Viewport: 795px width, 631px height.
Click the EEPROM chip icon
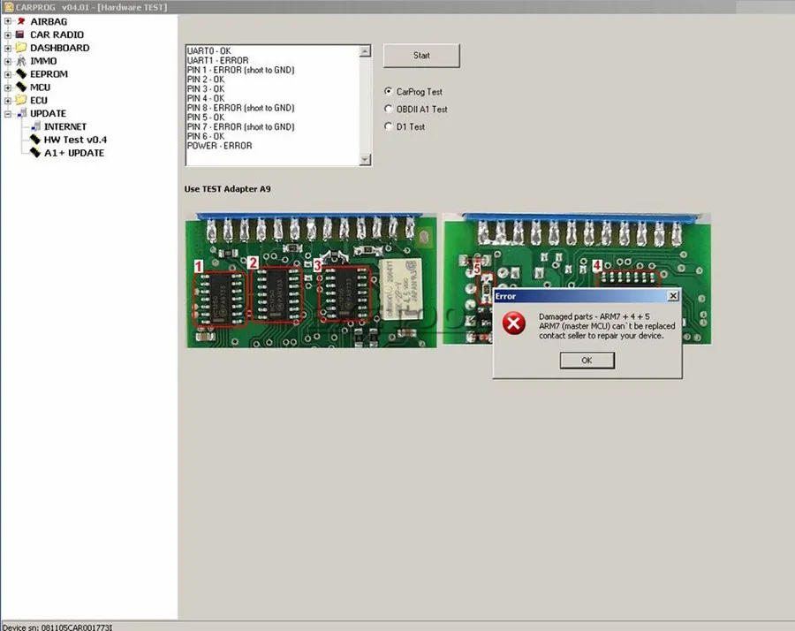click(21, 74)
